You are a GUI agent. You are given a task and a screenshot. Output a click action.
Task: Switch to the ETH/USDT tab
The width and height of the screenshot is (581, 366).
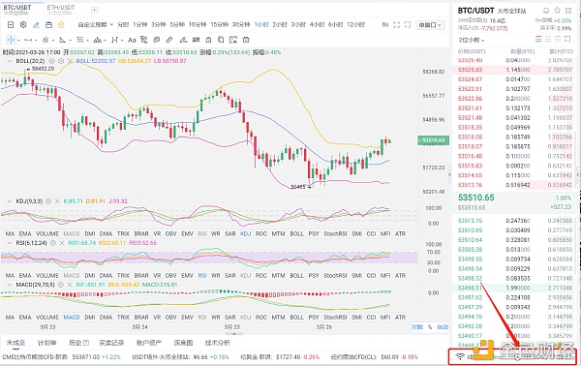point(61,10)
